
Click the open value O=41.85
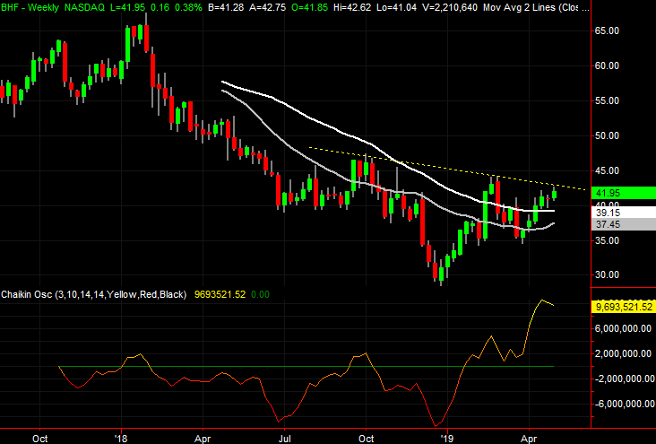(x=309, y=7)
